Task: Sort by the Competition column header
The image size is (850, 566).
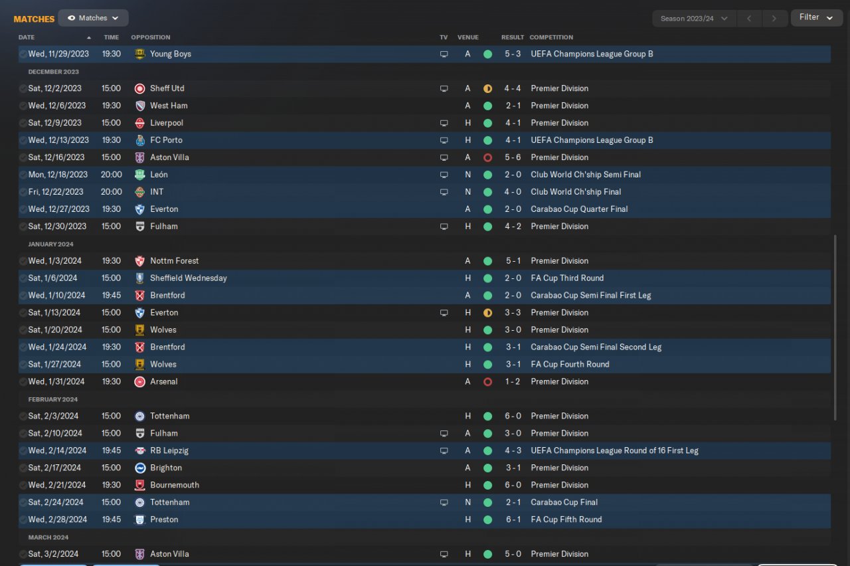Action: click(551, 37)
